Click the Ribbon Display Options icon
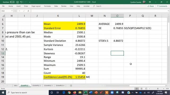Viewport: 170px width, 95px height. point(150,2)
